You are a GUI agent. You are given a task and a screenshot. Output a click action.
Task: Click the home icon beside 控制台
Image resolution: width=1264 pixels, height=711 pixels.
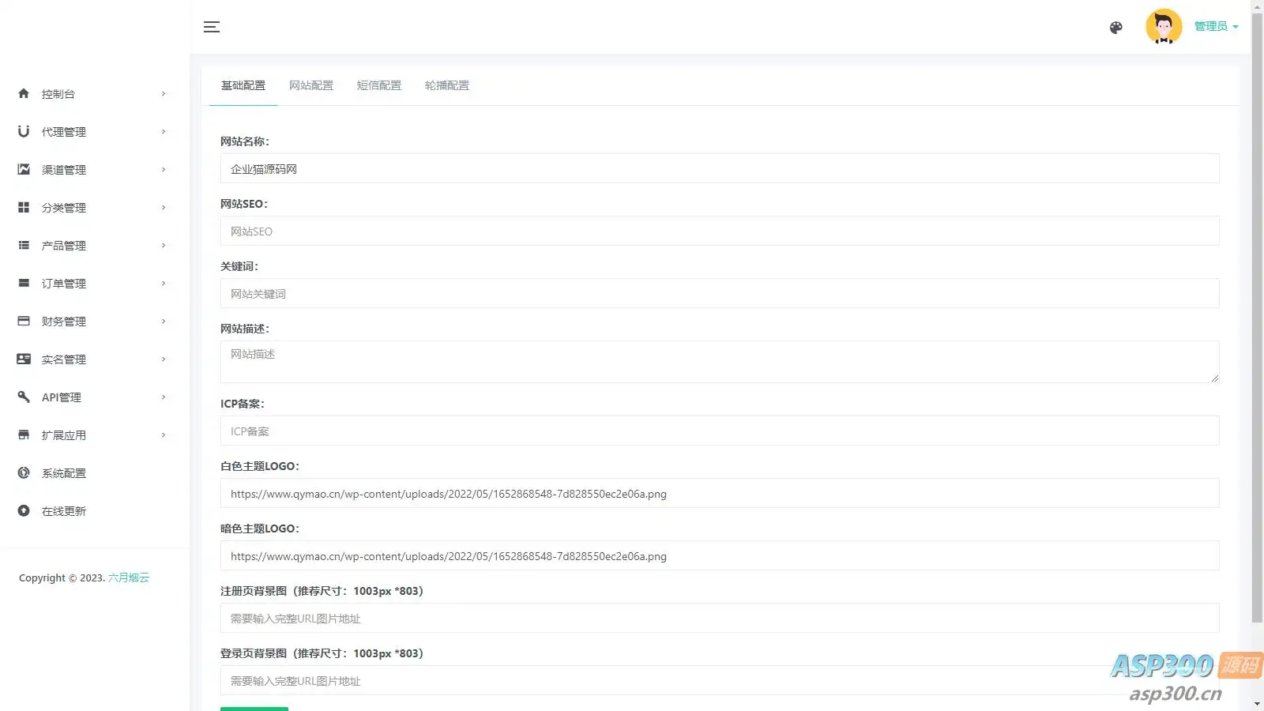(24, 93)
